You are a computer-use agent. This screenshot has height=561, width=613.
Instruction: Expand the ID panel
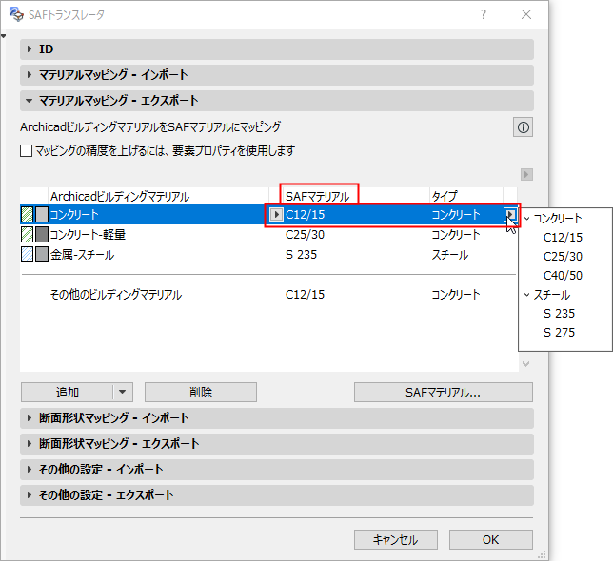[277, 49]
